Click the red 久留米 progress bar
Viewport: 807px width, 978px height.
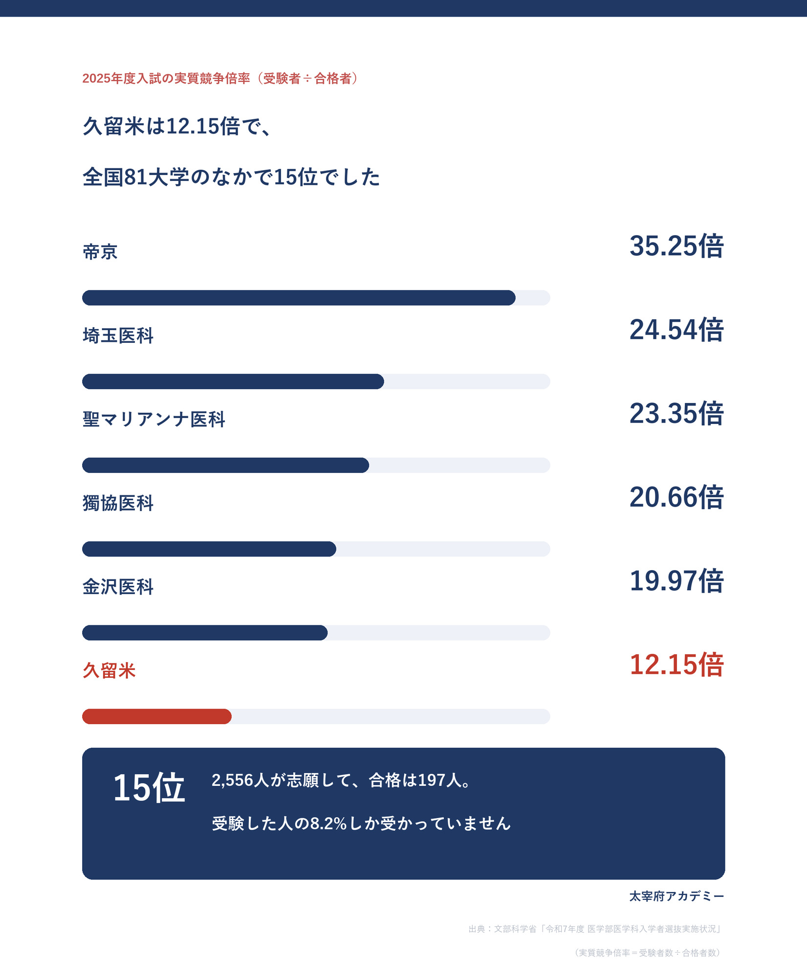click(x=316, y=716)
